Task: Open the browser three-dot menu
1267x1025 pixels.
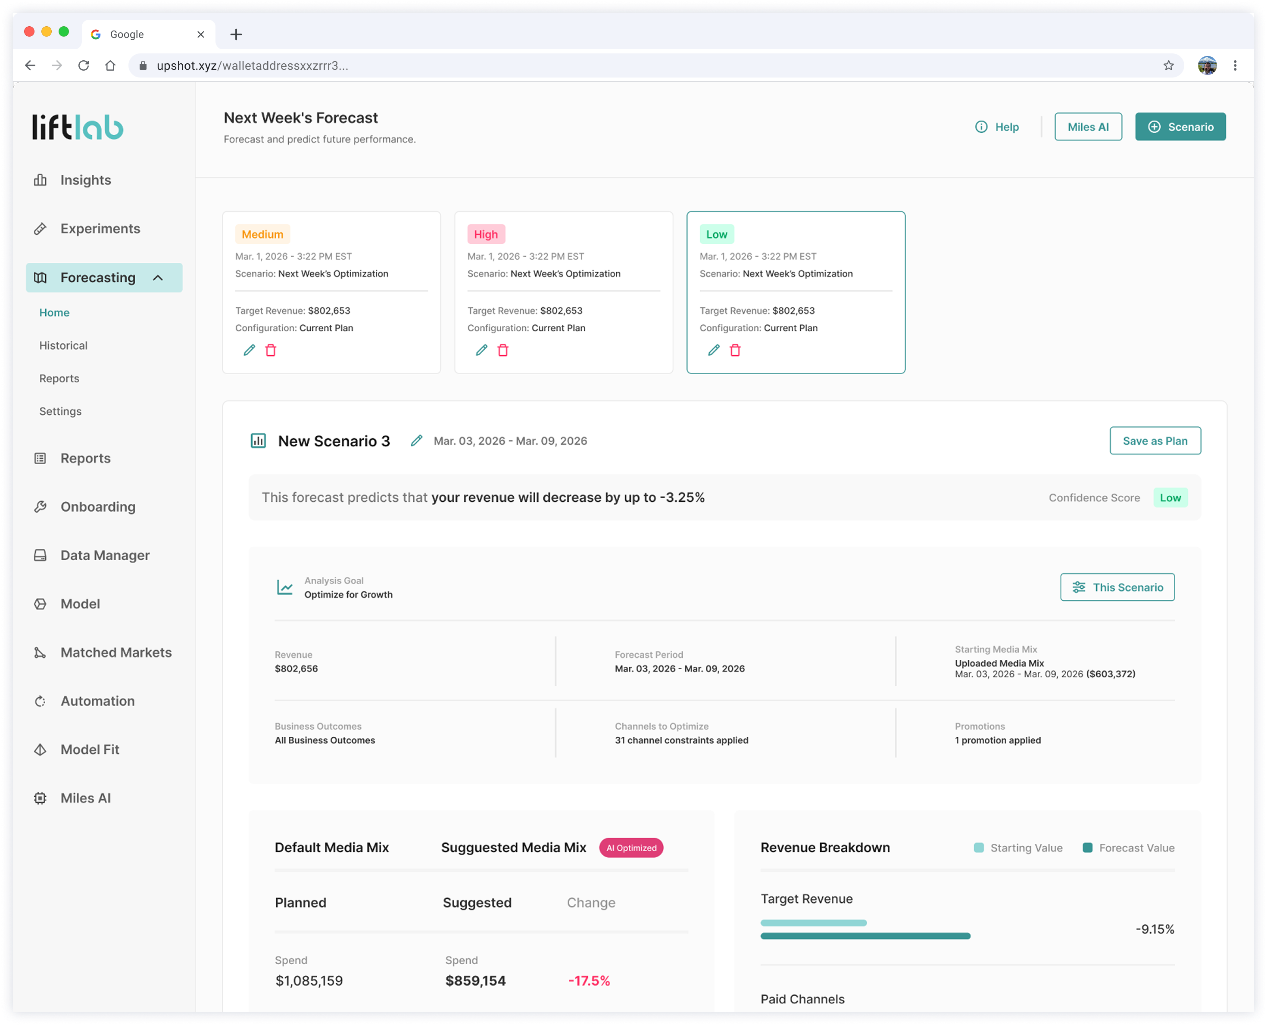Action: click(x=1235, y=65)
